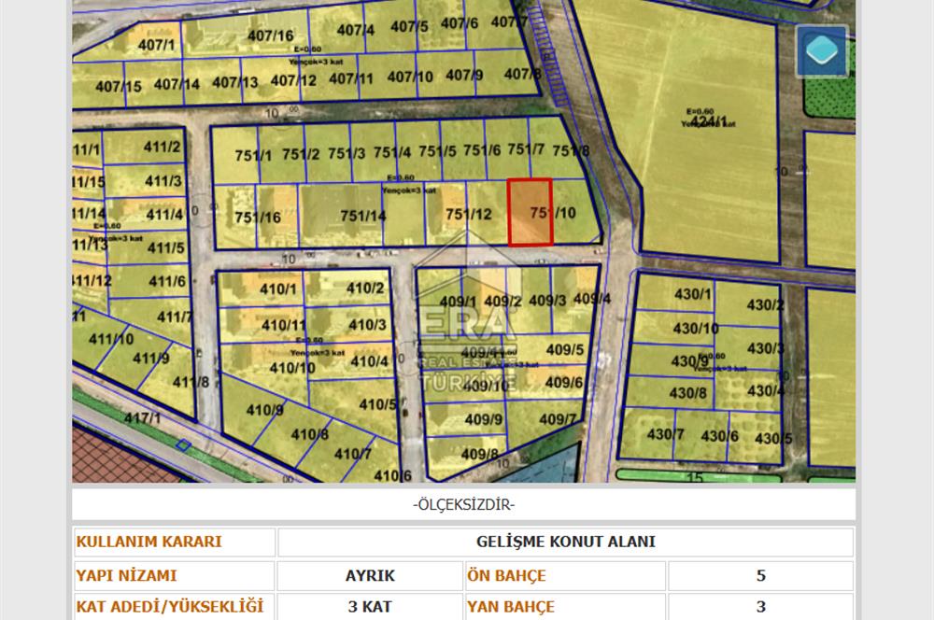
Task: Click parcel 430/1 on the map
Action: pos(692,295)
